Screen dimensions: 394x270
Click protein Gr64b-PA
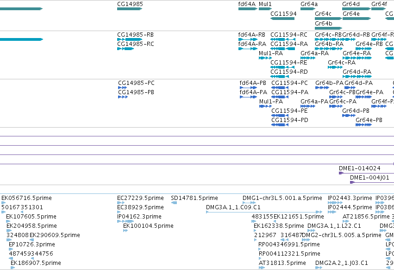tap(322, 88)
